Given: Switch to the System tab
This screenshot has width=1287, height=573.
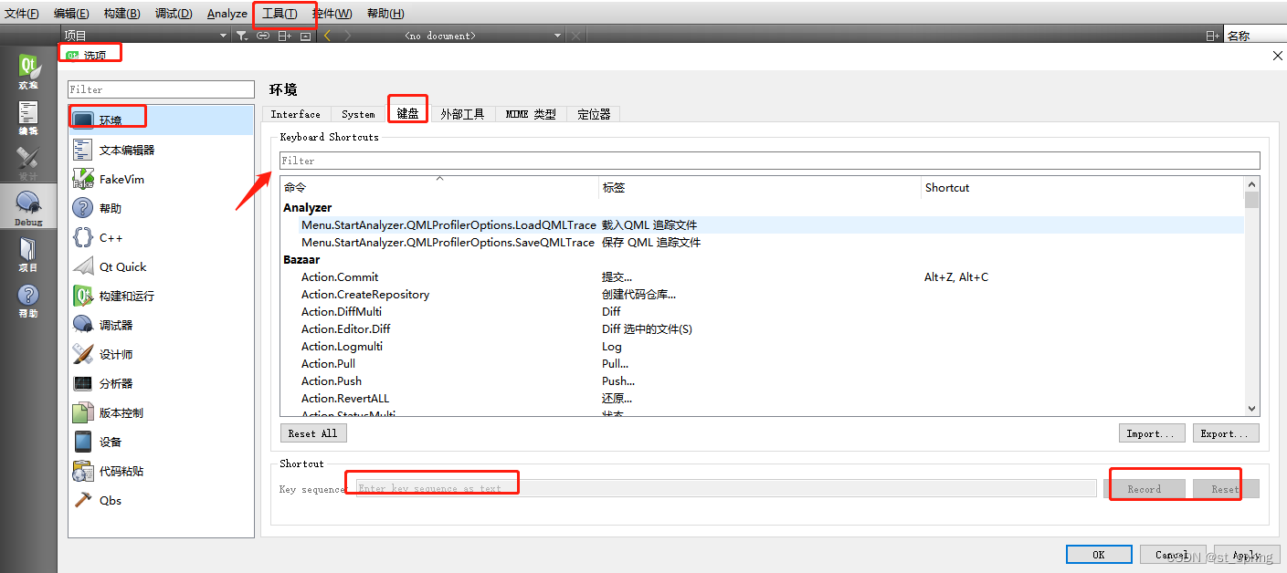Looking at the screenshot, I should [x=358, y=114].
